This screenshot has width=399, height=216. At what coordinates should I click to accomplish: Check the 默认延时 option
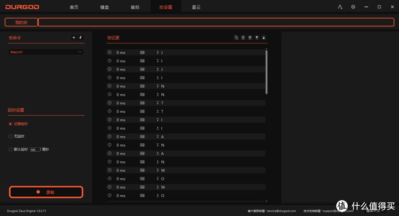[10, 149]
